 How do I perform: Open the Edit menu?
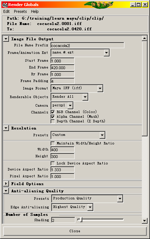(x=6, y=11)
